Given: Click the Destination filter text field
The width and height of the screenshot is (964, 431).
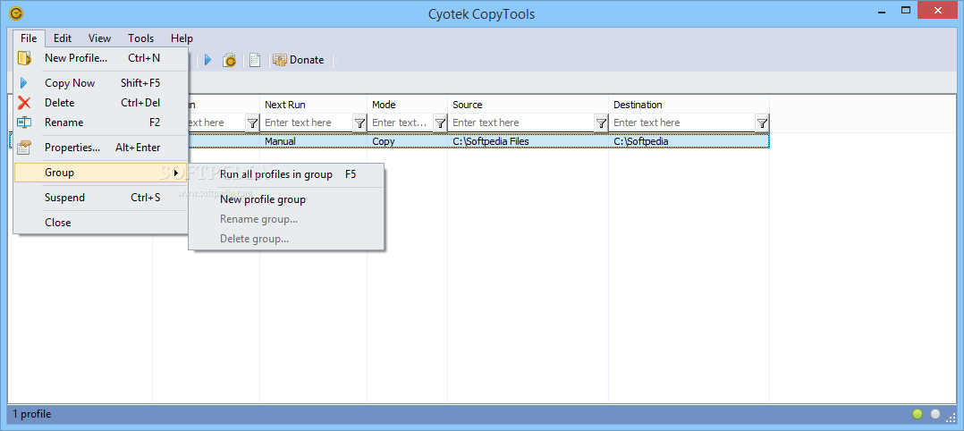Looking at the screenshot, I should coord(682,123).
